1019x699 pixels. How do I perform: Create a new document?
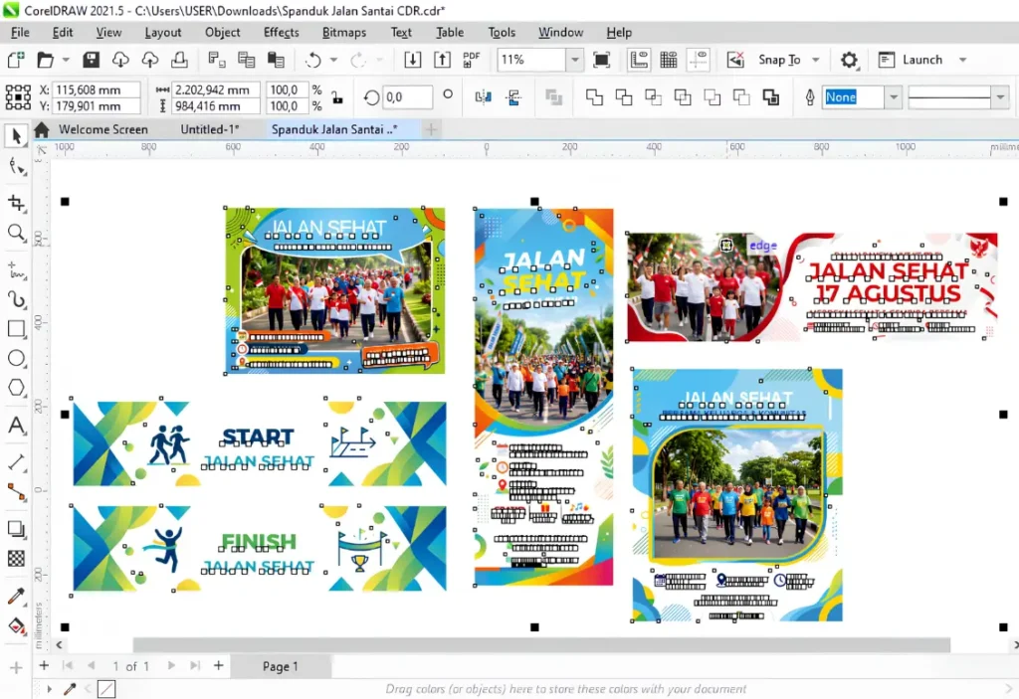tap(16, 60)
